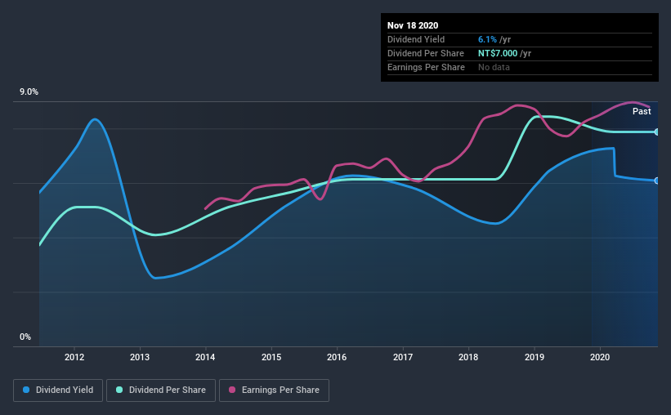The image size is (671, 415).
Task: Click the Nov 18 2020 tooltip date
Action: point(413,25)
